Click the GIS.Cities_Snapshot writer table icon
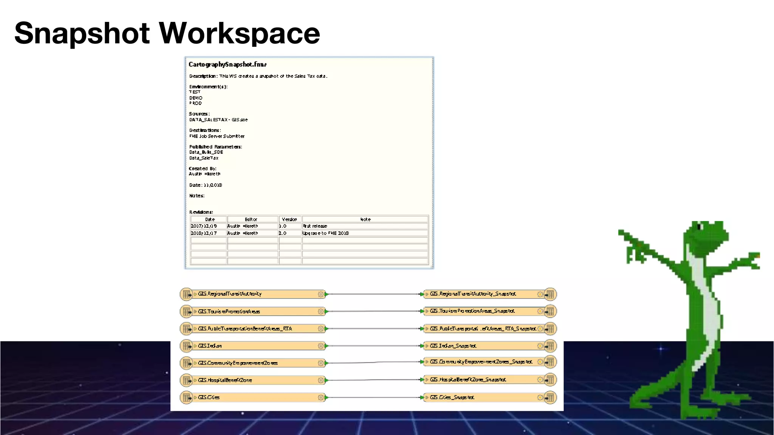The width and height of the screenshot is (774, 435). pos(550,398)
